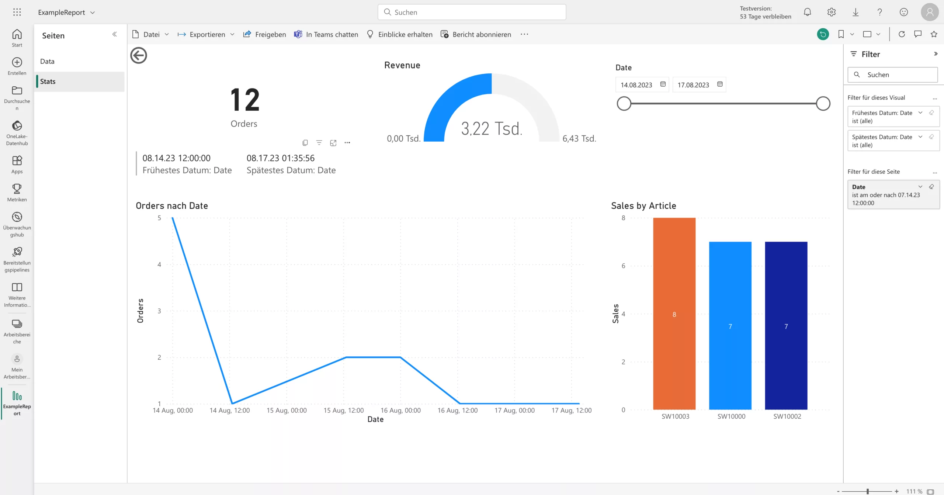Click the back navigation arrow button
This screenshot has height=495, width=944.
coord(139,56)
